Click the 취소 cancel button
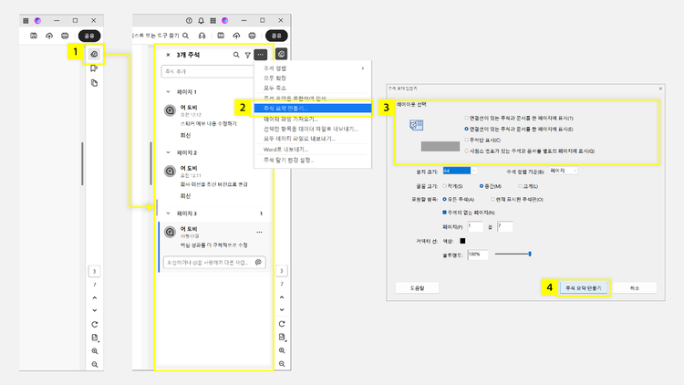Image resolution: width=684 pixels, height=385 pixels. [634, 288]
